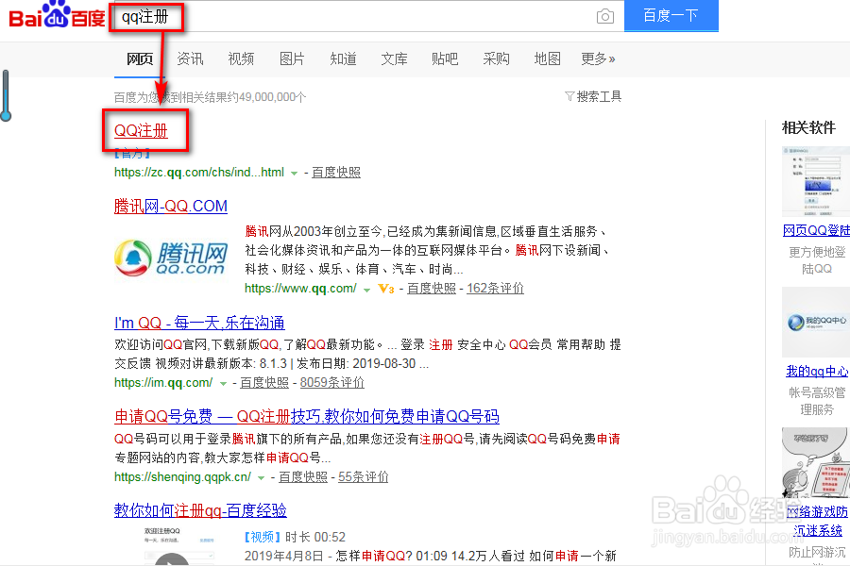
Task: Open the 申请QQ号免费 result title
Action: coord(307,417)
